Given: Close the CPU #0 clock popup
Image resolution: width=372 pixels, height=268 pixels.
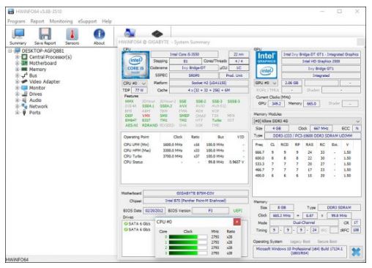Looking at the screenshot, I should pyautogui.click(x=237, y=222).
